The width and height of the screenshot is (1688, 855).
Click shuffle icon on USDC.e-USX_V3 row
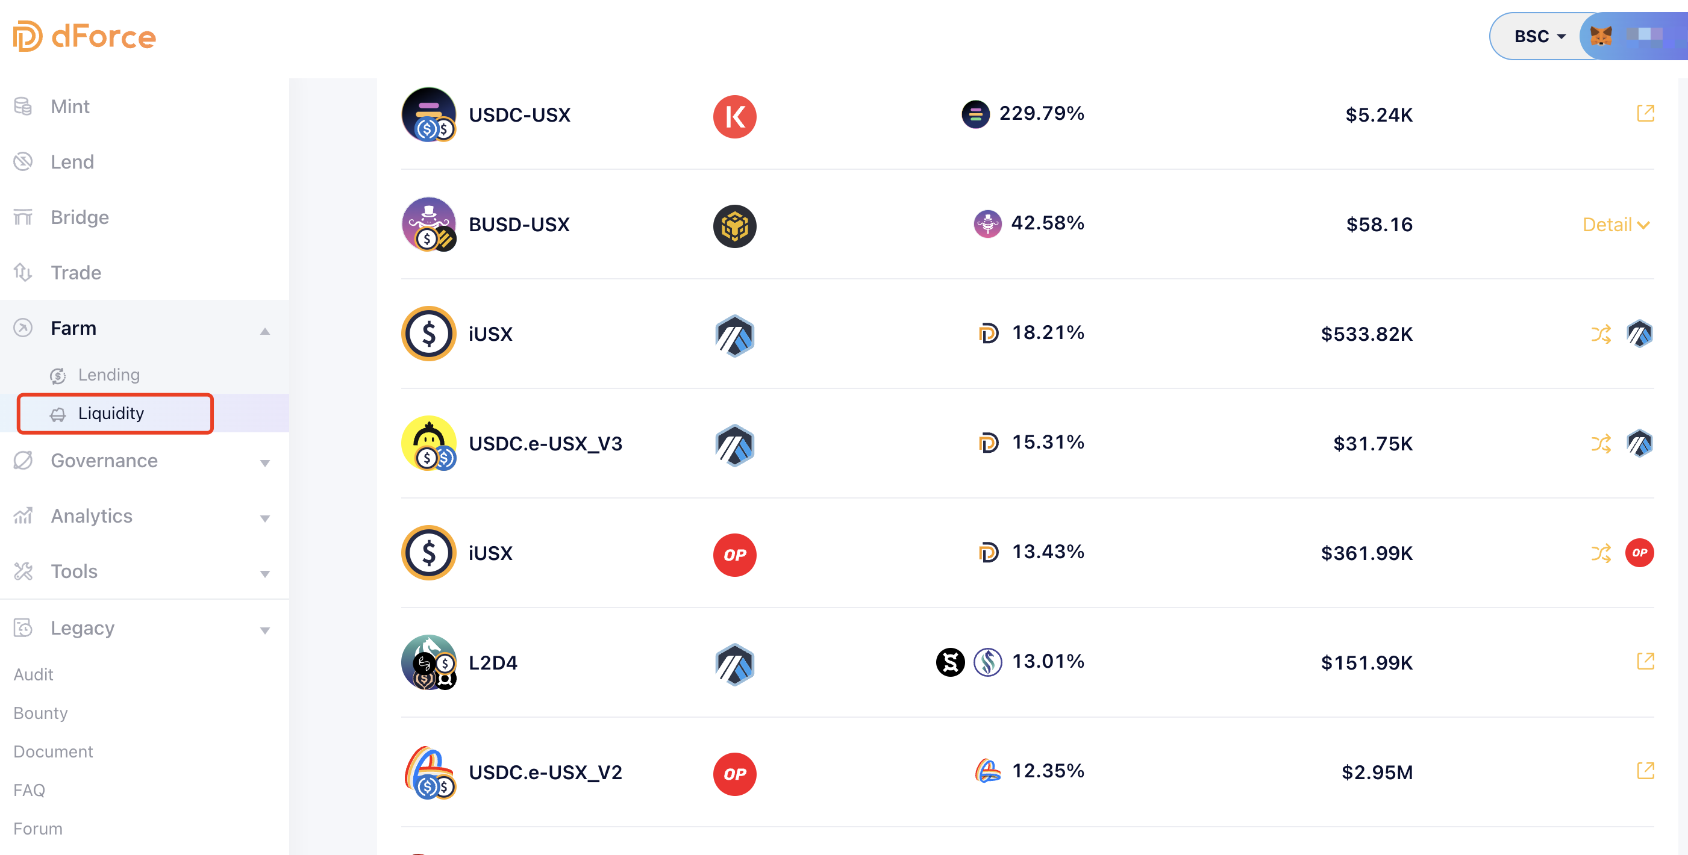click(x=1600, y=444)
